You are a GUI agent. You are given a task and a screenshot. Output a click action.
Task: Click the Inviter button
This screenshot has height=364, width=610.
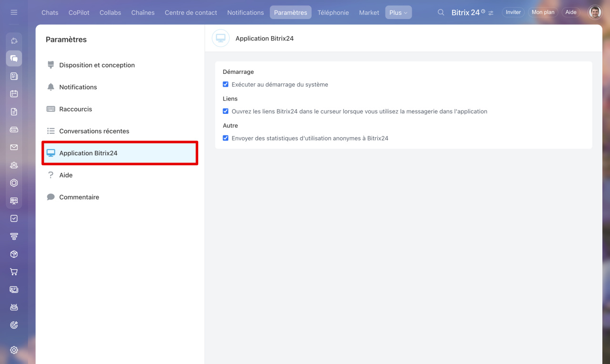tap(513, 12)
